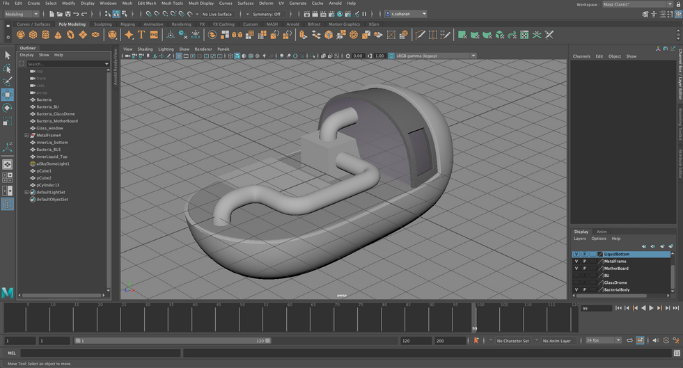This screenshot has width=683, height=368.
Task: Open the Workspace Maya Classic dropdown
Action: tap(637, 4)
